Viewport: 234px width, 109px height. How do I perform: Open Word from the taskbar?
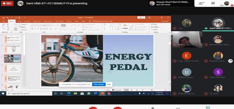[x=95, y=94]
